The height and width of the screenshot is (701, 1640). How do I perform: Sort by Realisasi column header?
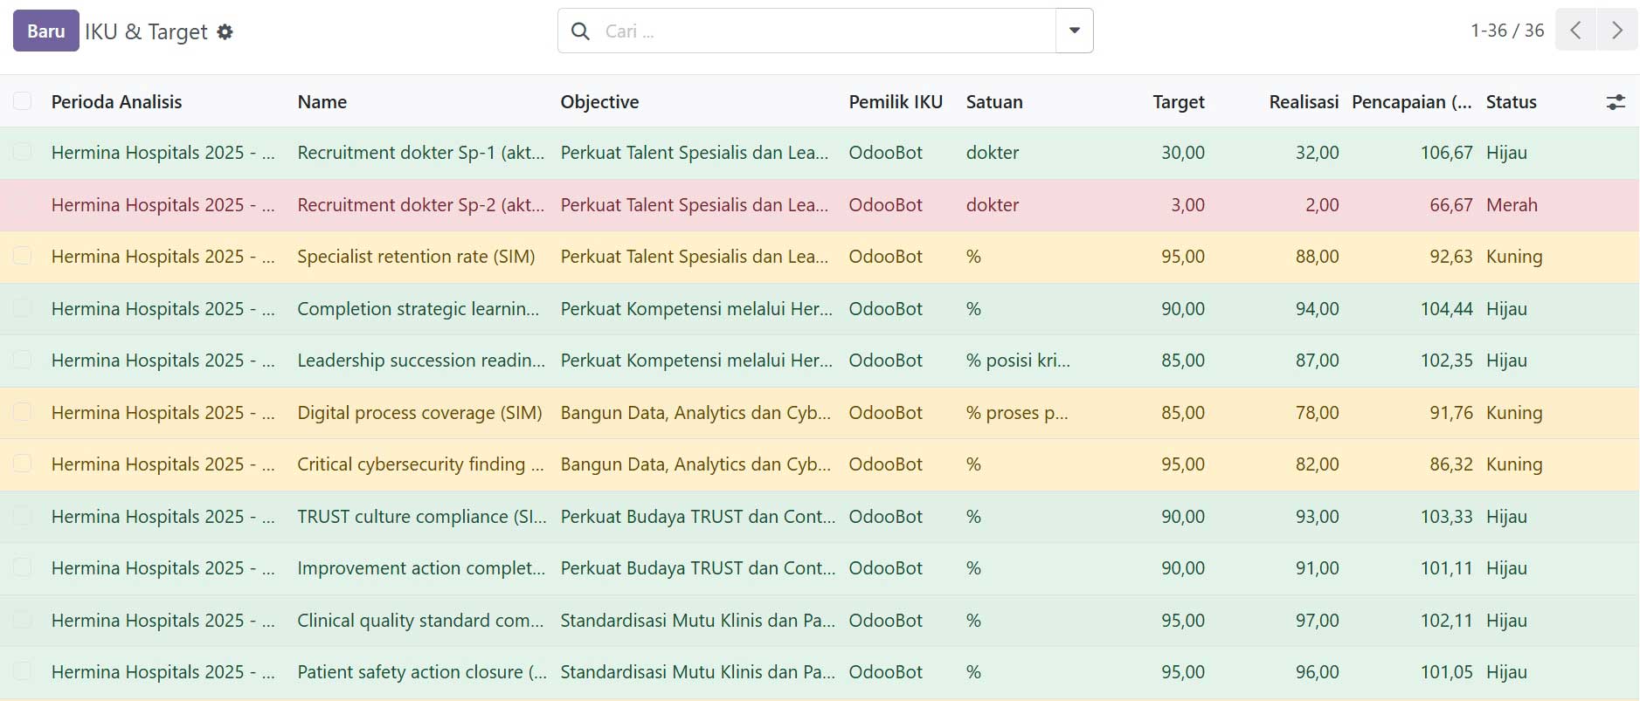click(x=1304, y=102)
